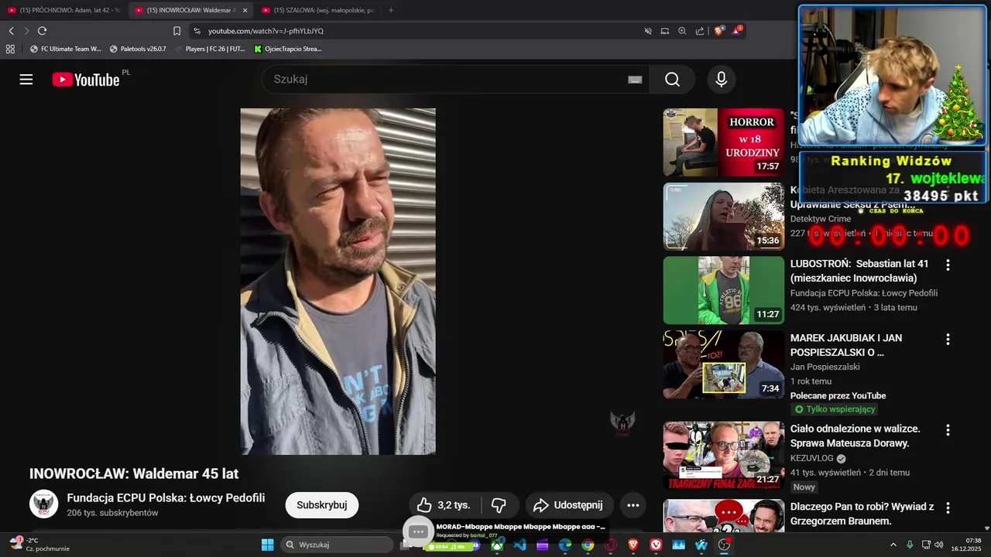Viewport: 991px width, 557px height.
Task: Open ECPU Polska channel avatar
Action: tap(43, 504)
